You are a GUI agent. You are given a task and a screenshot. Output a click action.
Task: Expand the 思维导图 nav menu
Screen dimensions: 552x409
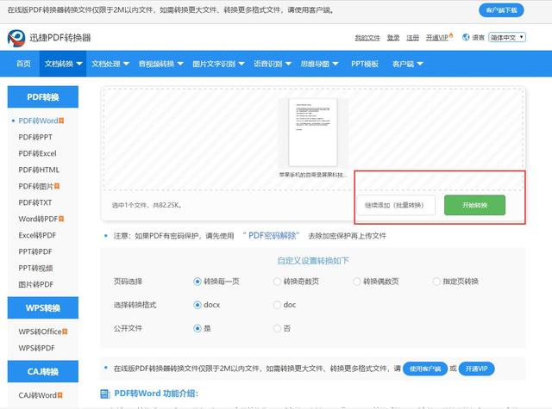319,64
